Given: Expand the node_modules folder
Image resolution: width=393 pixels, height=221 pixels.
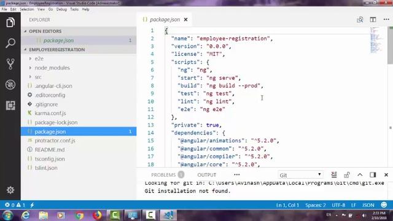Looking at the screenshot, I should (52, 68).
